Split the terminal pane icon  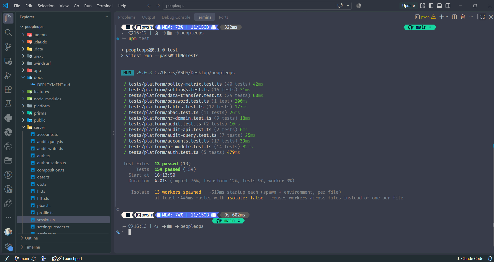(454, 17)
